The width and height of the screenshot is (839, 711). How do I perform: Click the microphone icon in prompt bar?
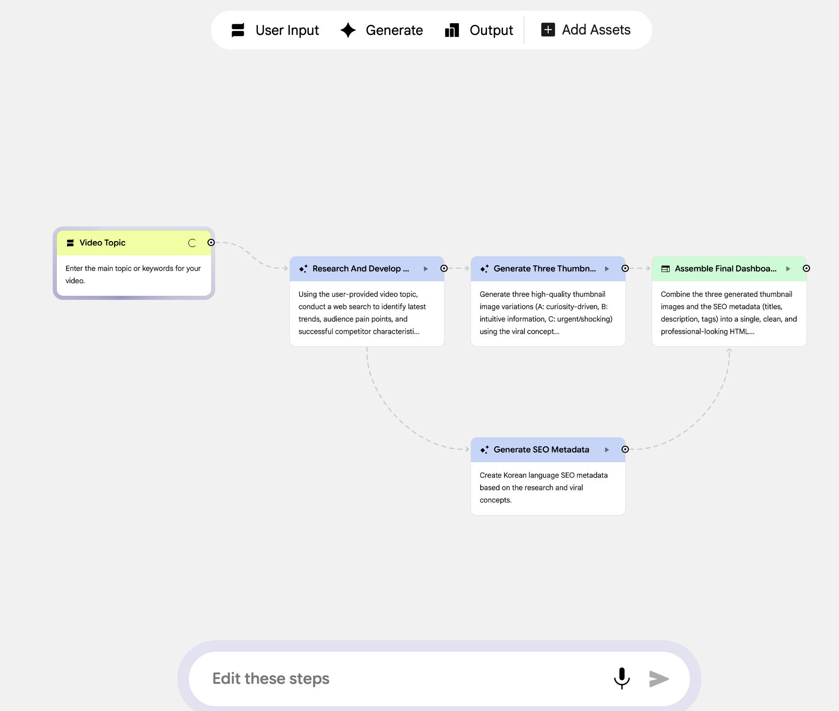click(621, 679)
